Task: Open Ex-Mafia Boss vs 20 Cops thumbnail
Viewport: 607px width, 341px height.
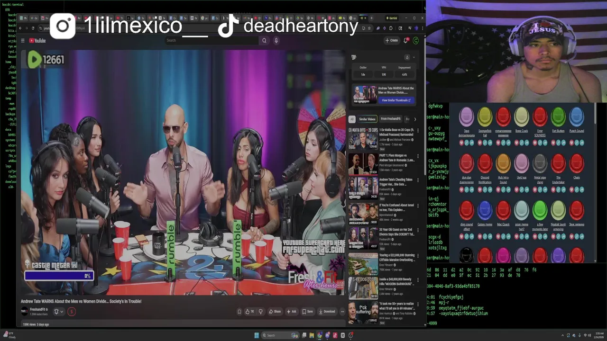Action: point(363,138)
